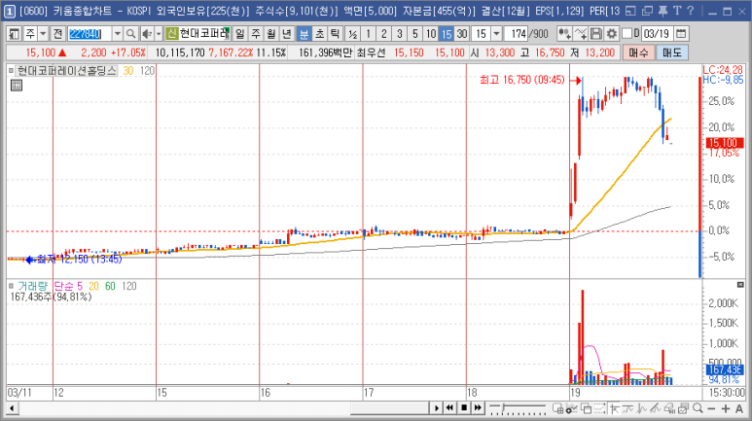Click the add candle indicator icon

click(x=564, y=34)
